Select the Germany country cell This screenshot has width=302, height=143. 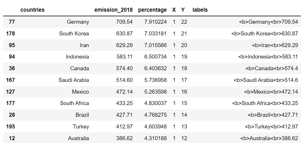pyautogui.click(x=78, y=22)
